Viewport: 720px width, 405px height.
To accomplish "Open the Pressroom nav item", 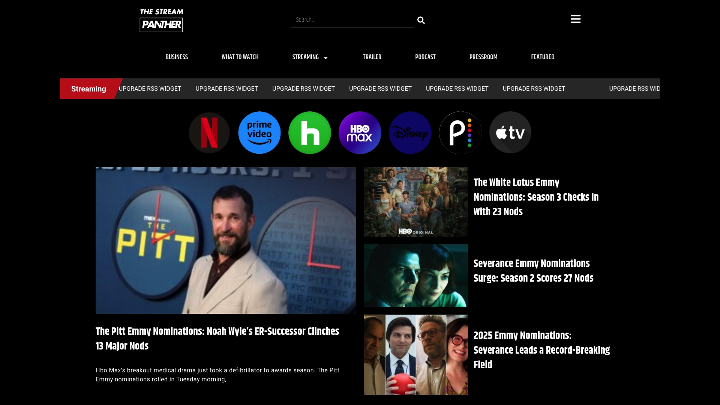I will pos(483,57).
